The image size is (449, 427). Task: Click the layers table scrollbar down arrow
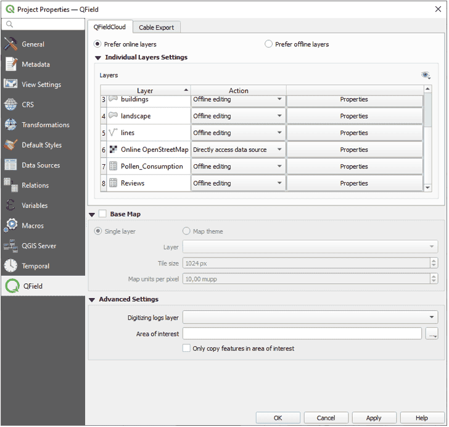(428, 188)
